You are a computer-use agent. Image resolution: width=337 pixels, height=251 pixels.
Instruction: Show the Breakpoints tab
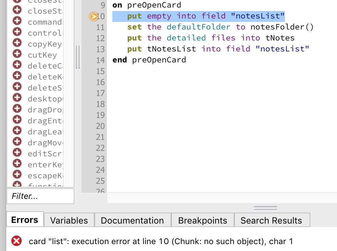[x=202, y=220]
